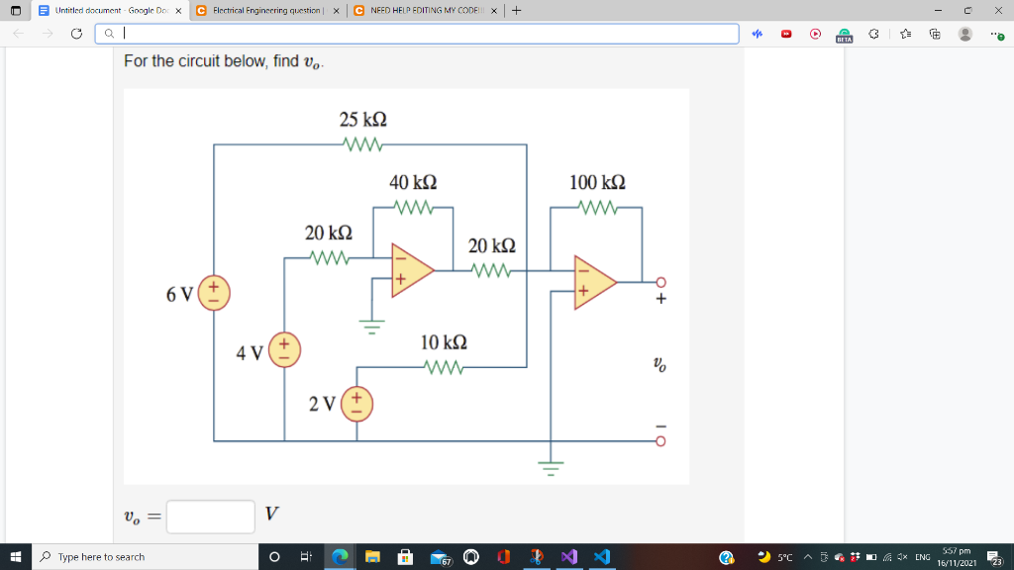
Task: Click the play-circle extension icon
Action: pos(815,33)
